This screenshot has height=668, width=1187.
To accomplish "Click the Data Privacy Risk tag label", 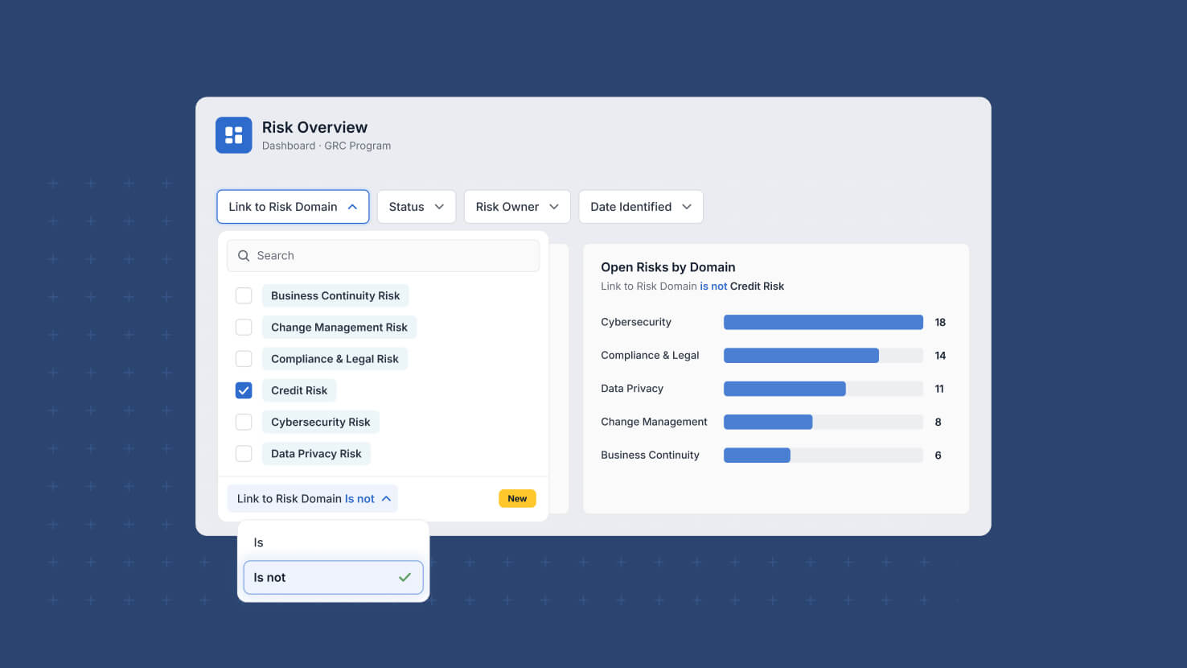I will tap(316, 453).
